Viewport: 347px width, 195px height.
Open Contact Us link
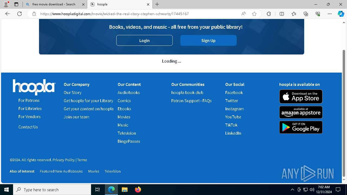click(28, 127)
